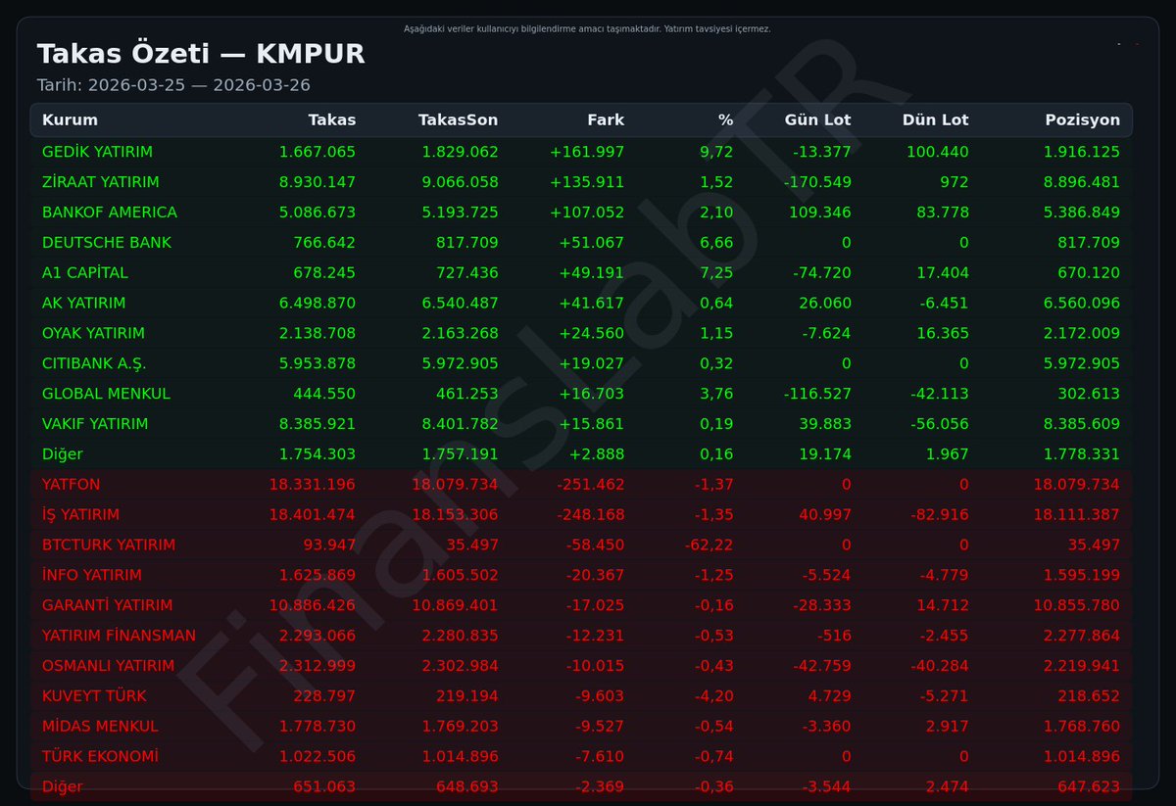
Task: Select the VAKIF YATIRIM institution name
Action: point(95,424)
